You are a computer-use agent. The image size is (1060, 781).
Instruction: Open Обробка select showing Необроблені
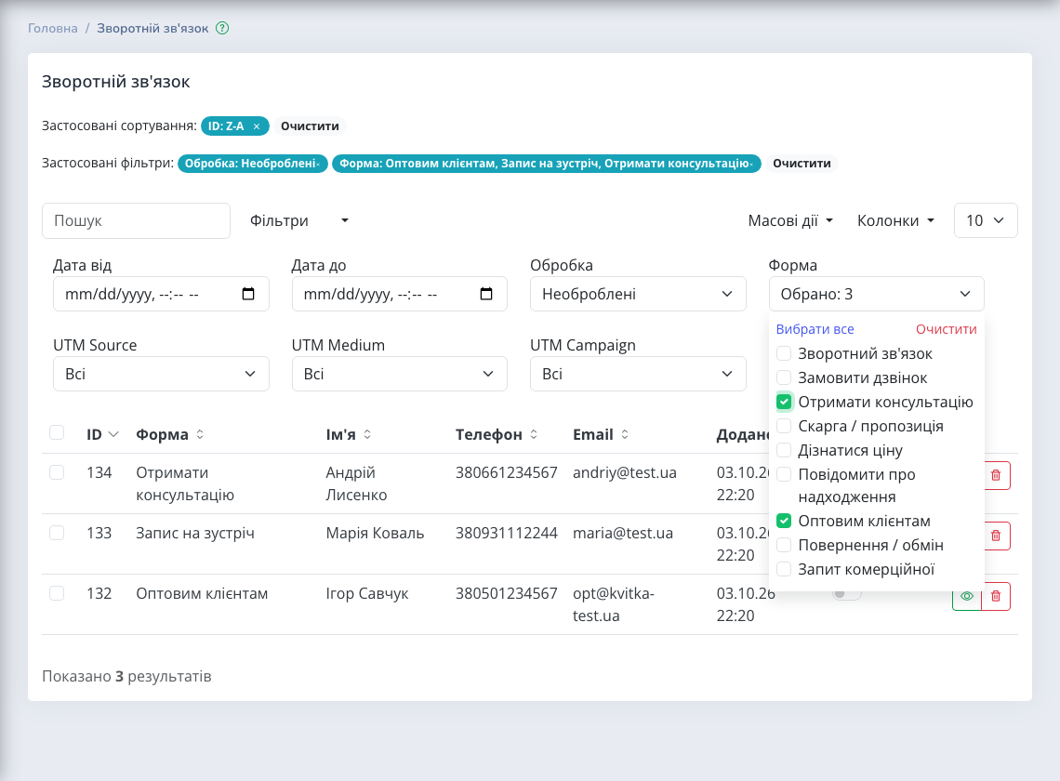tap(638, 294)
